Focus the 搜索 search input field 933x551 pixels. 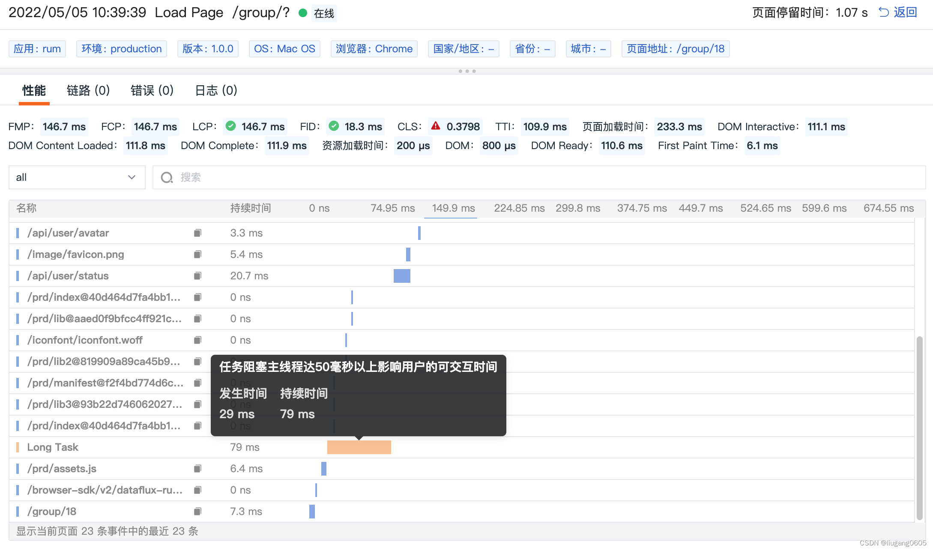point(539,177)
